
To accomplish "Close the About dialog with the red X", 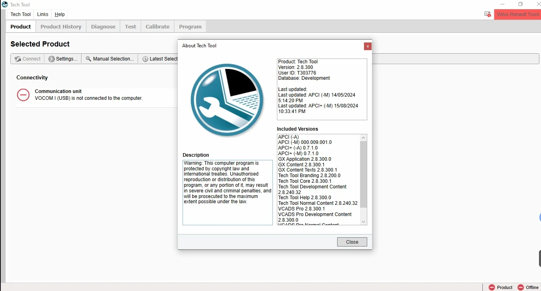I will coord(367,46).
